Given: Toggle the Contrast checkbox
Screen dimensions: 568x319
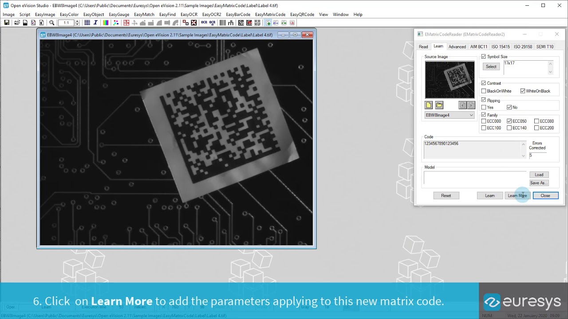Looking at the screenshot, I should point(484,83).
